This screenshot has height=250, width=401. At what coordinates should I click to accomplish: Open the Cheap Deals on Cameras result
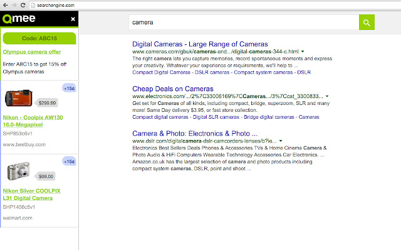point(173,89)
